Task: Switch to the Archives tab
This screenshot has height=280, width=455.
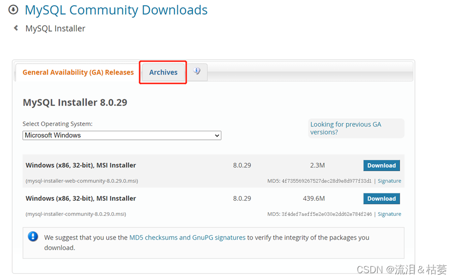Action: pos(163,72)
